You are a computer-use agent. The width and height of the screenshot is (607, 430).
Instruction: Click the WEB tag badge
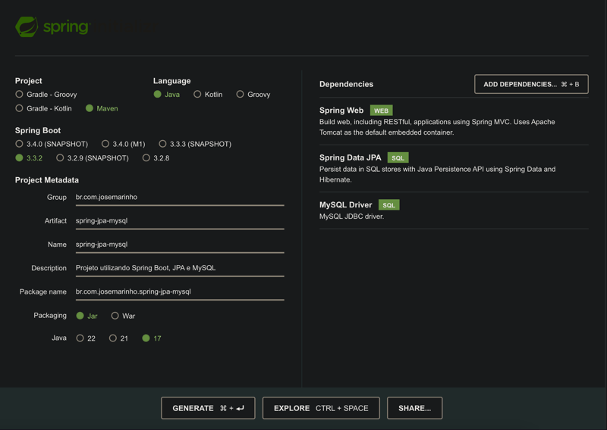382,111
